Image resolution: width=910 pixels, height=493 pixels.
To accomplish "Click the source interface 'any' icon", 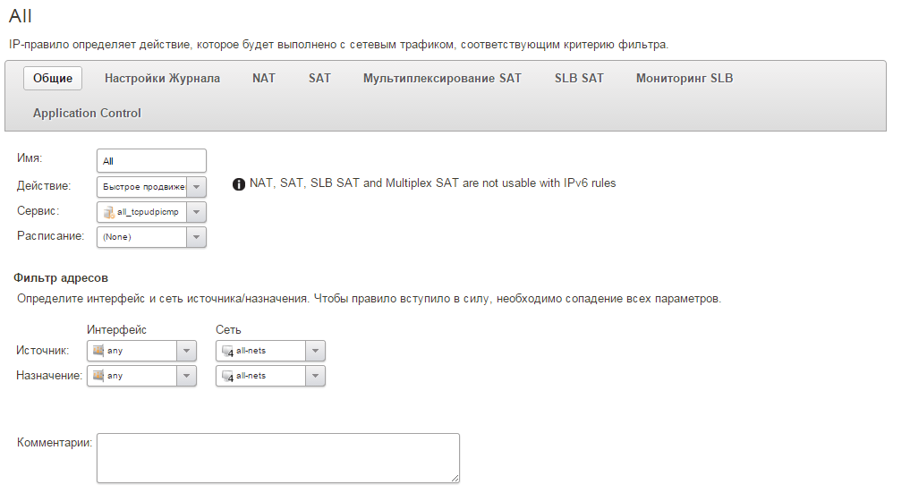I will tap(98, 351).
